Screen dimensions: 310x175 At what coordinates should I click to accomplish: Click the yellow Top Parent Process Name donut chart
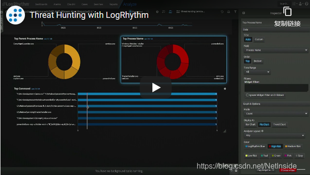point(64,62)
